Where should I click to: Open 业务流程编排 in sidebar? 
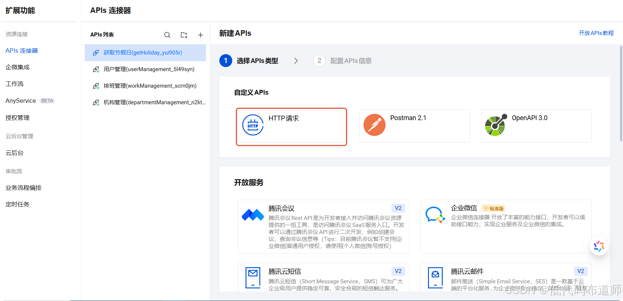click(x=24, y=188)
